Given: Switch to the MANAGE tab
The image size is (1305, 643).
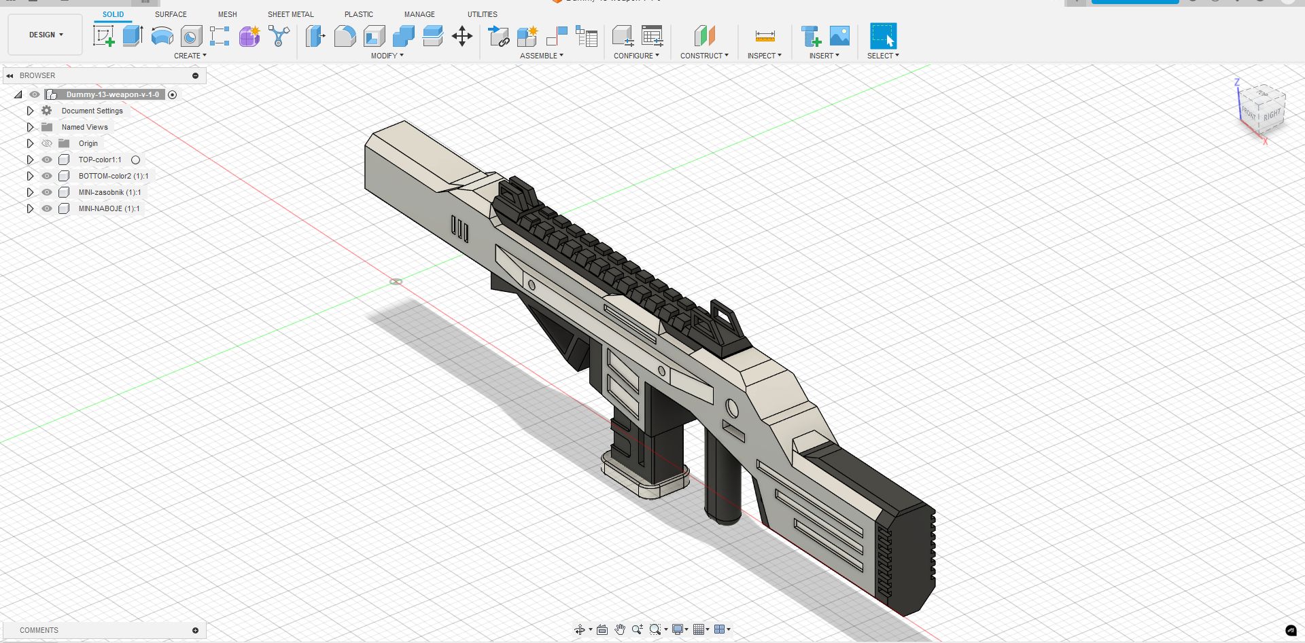Looking at the screenshot, I should point(419,14).
